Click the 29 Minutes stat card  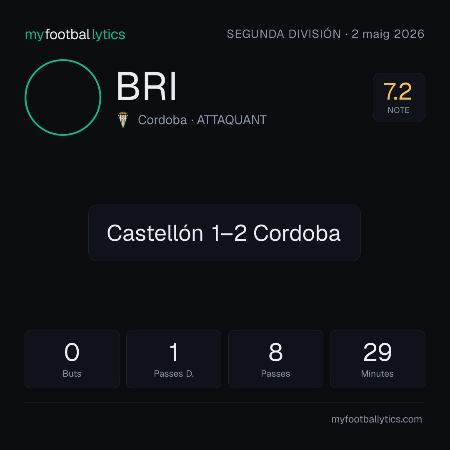(x=377, y=359)
